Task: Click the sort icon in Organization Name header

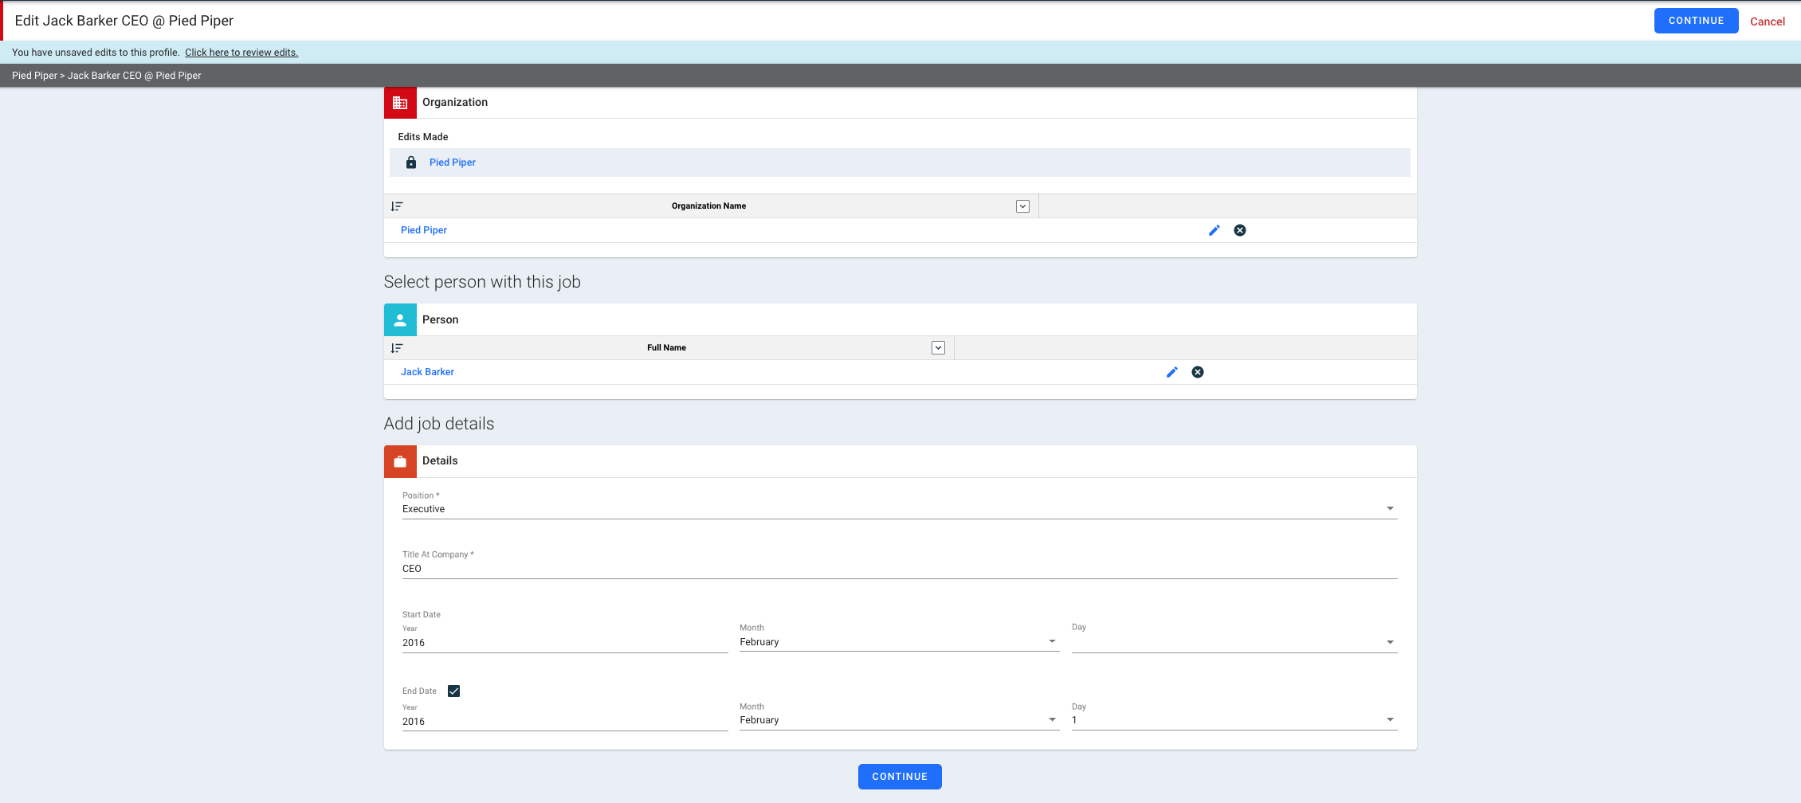Action: 397,206
